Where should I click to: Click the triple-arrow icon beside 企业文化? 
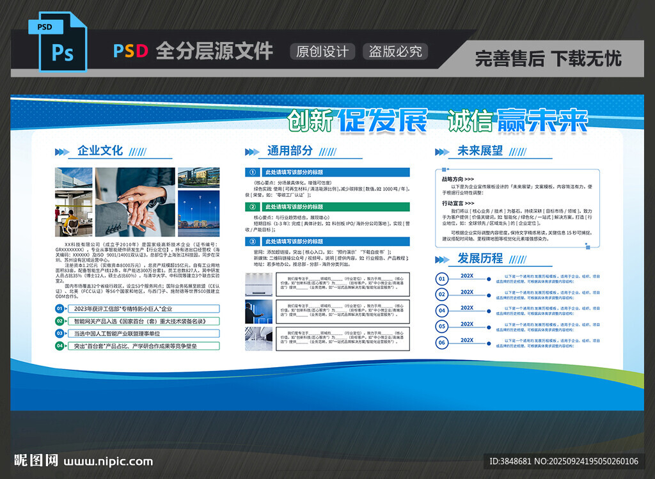point(62,152)
